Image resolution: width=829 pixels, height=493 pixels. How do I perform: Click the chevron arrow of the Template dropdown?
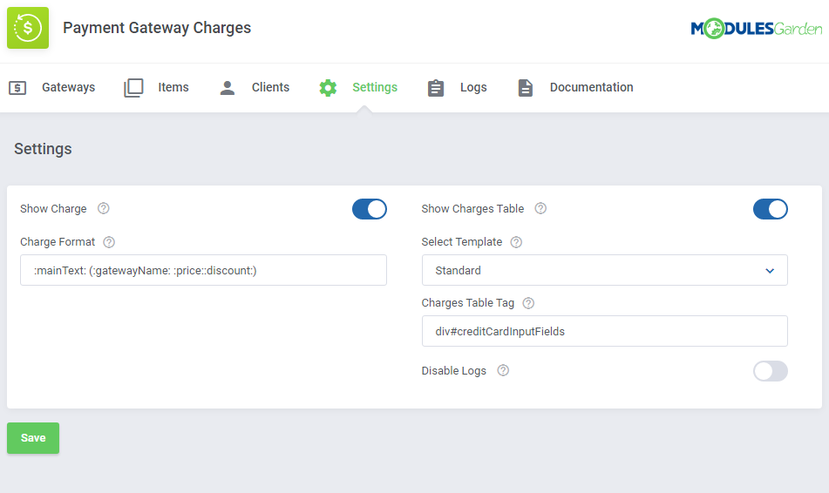(x=770, y=271)
